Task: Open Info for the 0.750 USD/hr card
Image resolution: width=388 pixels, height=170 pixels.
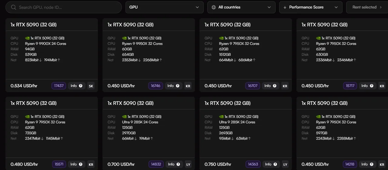Action: click(271, 164)
